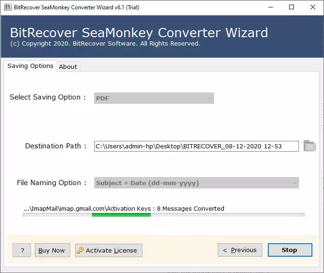
Task: Maximize the SeaMonkey Converter Wizard window
Action: tap(292, 7)
